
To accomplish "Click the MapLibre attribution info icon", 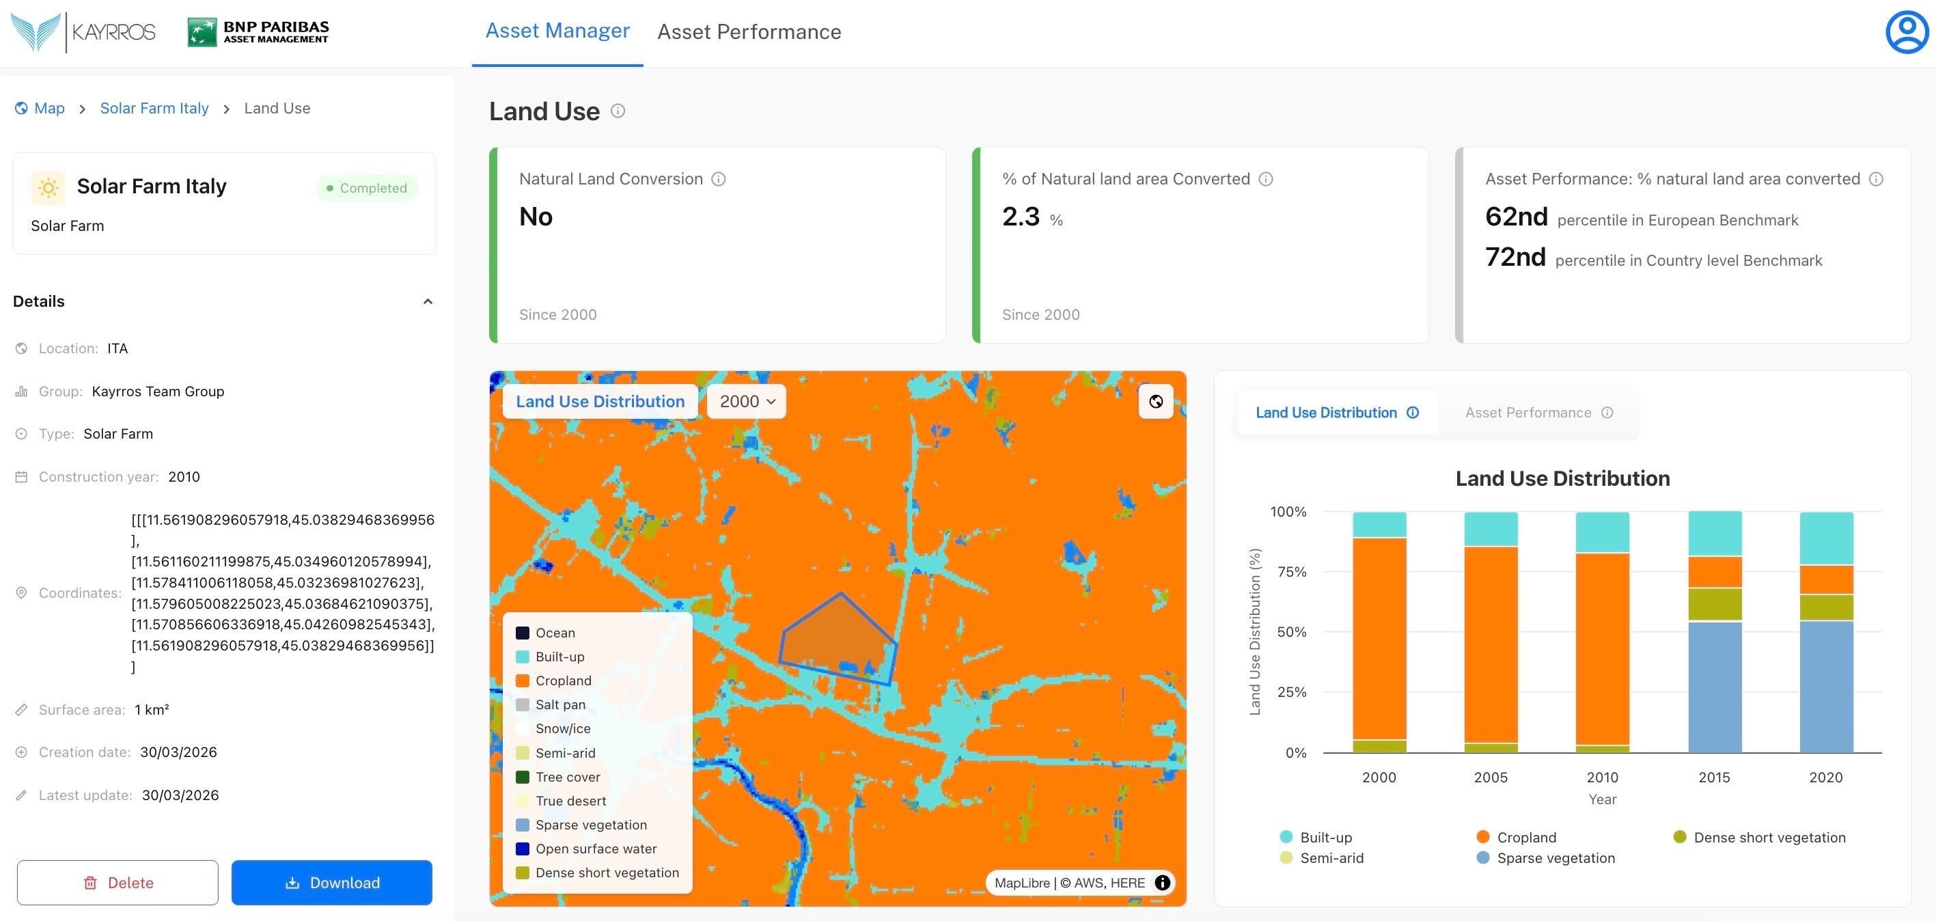I will tap(1162, 883).
